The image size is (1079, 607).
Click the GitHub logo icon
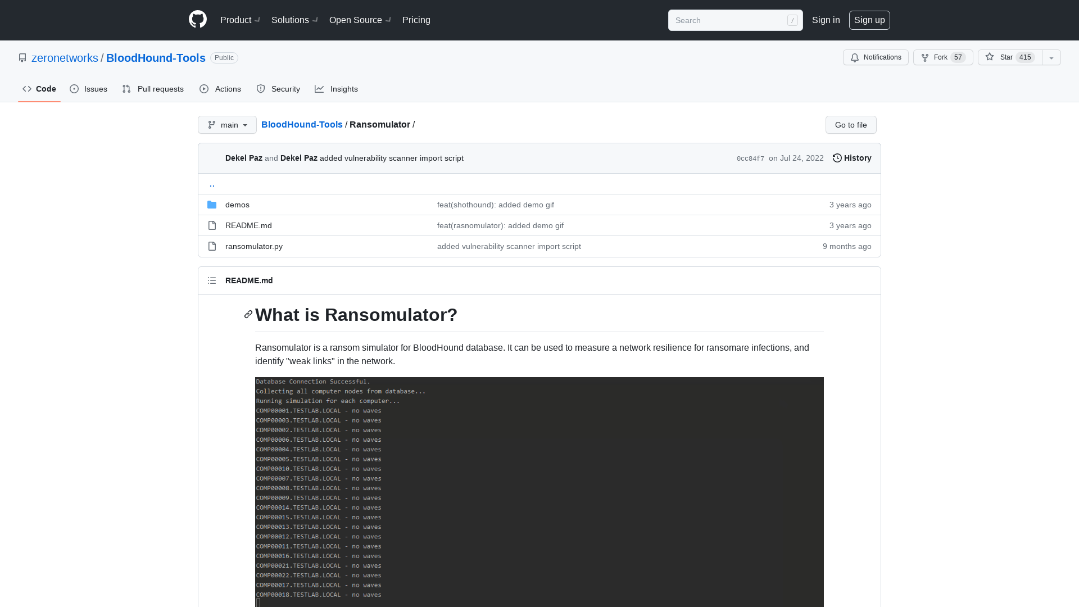(x=198, y=20)
